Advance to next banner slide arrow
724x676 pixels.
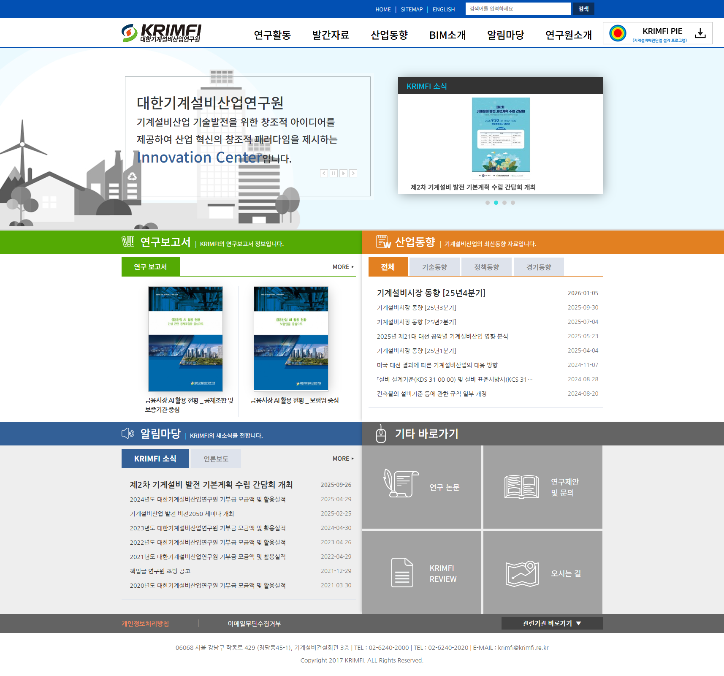[353, 173]
